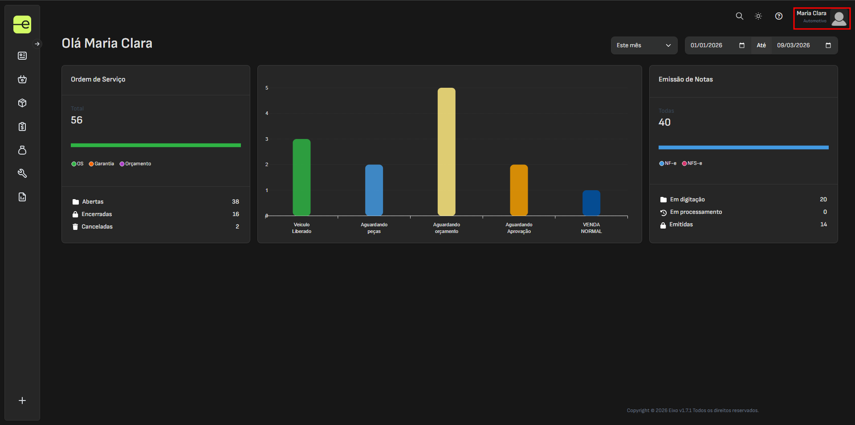
Task: Open the box inventory icon
Action: (x=22, y=103)
